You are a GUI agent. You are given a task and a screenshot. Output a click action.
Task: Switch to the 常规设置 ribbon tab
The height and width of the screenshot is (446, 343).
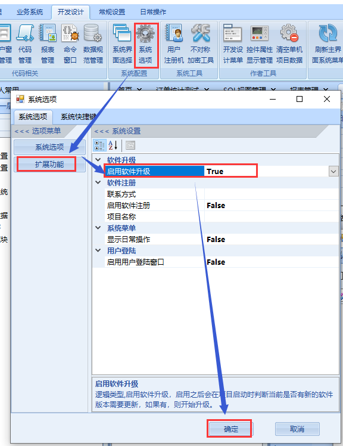click(112, 13)
